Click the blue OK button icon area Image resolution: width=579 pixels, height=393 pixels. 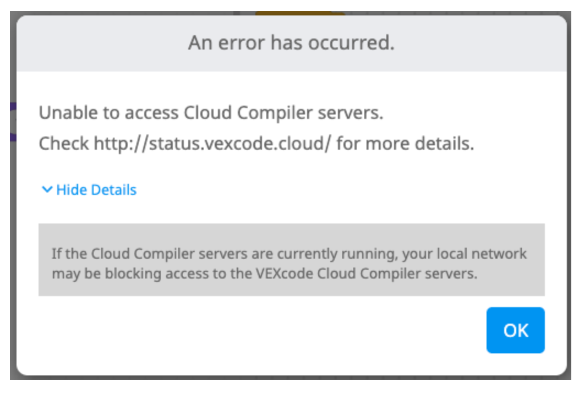click(x=515, y=329)
